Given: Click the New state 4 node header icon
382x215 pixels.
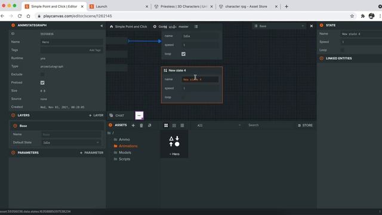Looking at the screenshot, I should click(165, 70).
